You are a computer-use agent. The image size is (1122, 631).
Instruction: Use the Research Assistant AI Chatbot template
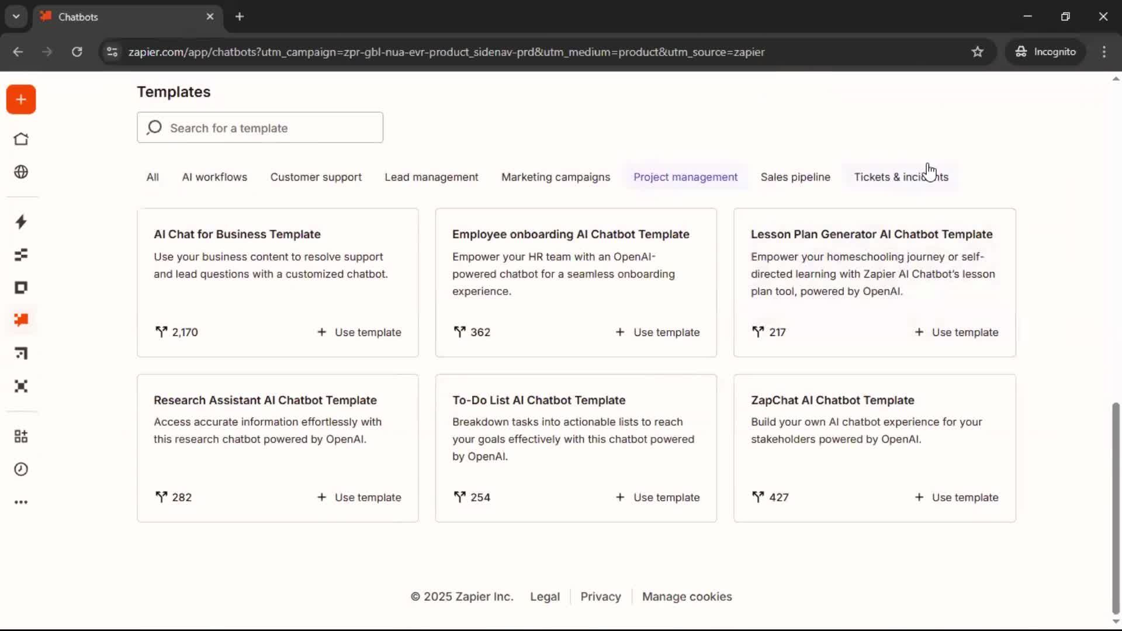[x=359, y=498]
